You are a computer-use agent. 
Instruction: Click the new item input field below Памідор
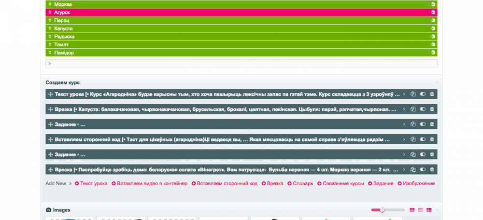[241, 63]
